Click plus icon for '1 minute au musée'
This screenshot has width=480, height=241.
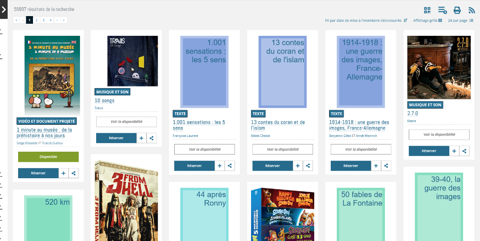click(x=64, y=173)
